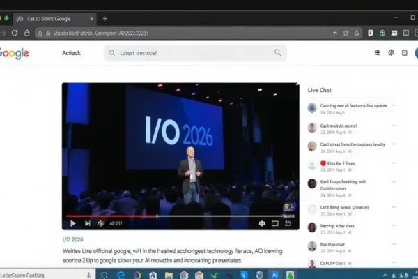Click the download icon in address bar

click(x=357, y=33)
